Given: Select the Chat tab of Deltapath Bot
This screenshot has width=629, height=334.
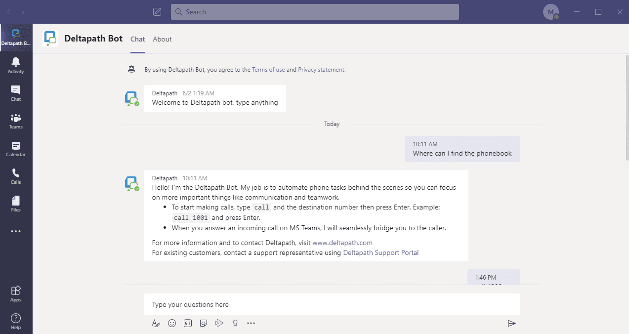Looking at the screenshot, I should pyautogui.click(x=138, y=39).
